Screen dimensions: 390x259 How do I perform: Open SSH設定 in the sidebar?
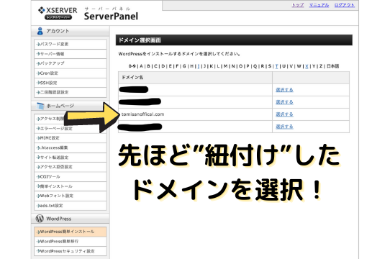tap(70, 83)
